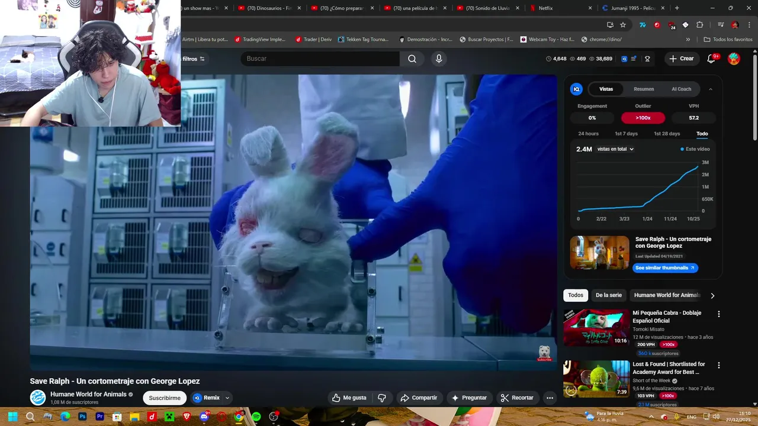Open the red circle recorder extension icon

tap(657, 25)
